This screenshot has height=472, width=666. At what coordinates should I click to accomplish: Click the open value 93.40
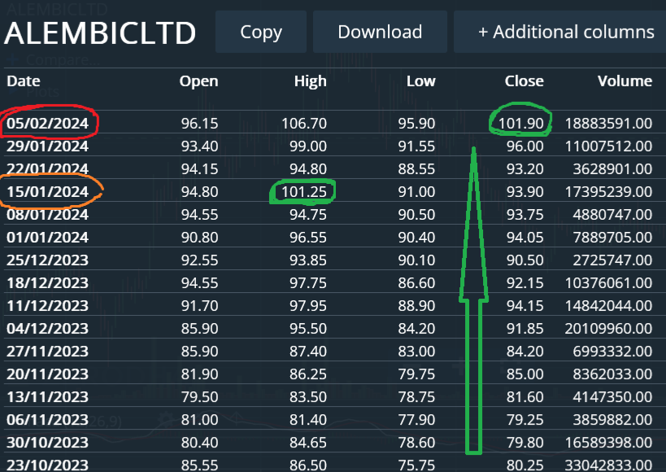(199, 146)
